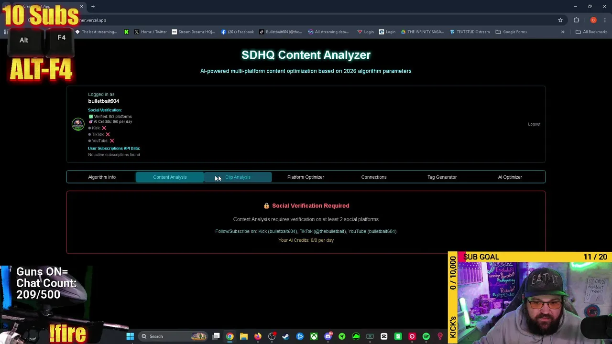Open the Windows Start menu
This screenshot has height=344, width=612.
point(130,336)
